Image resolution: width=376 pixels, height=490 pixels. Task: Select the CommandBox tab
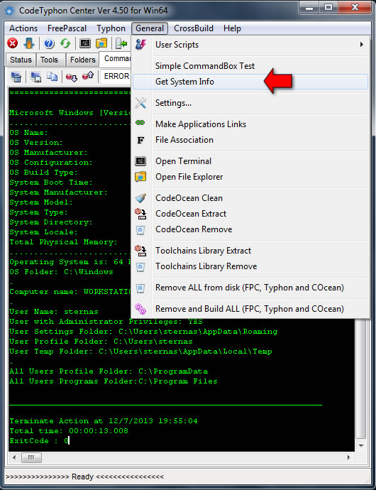click(x=116, y=59)
